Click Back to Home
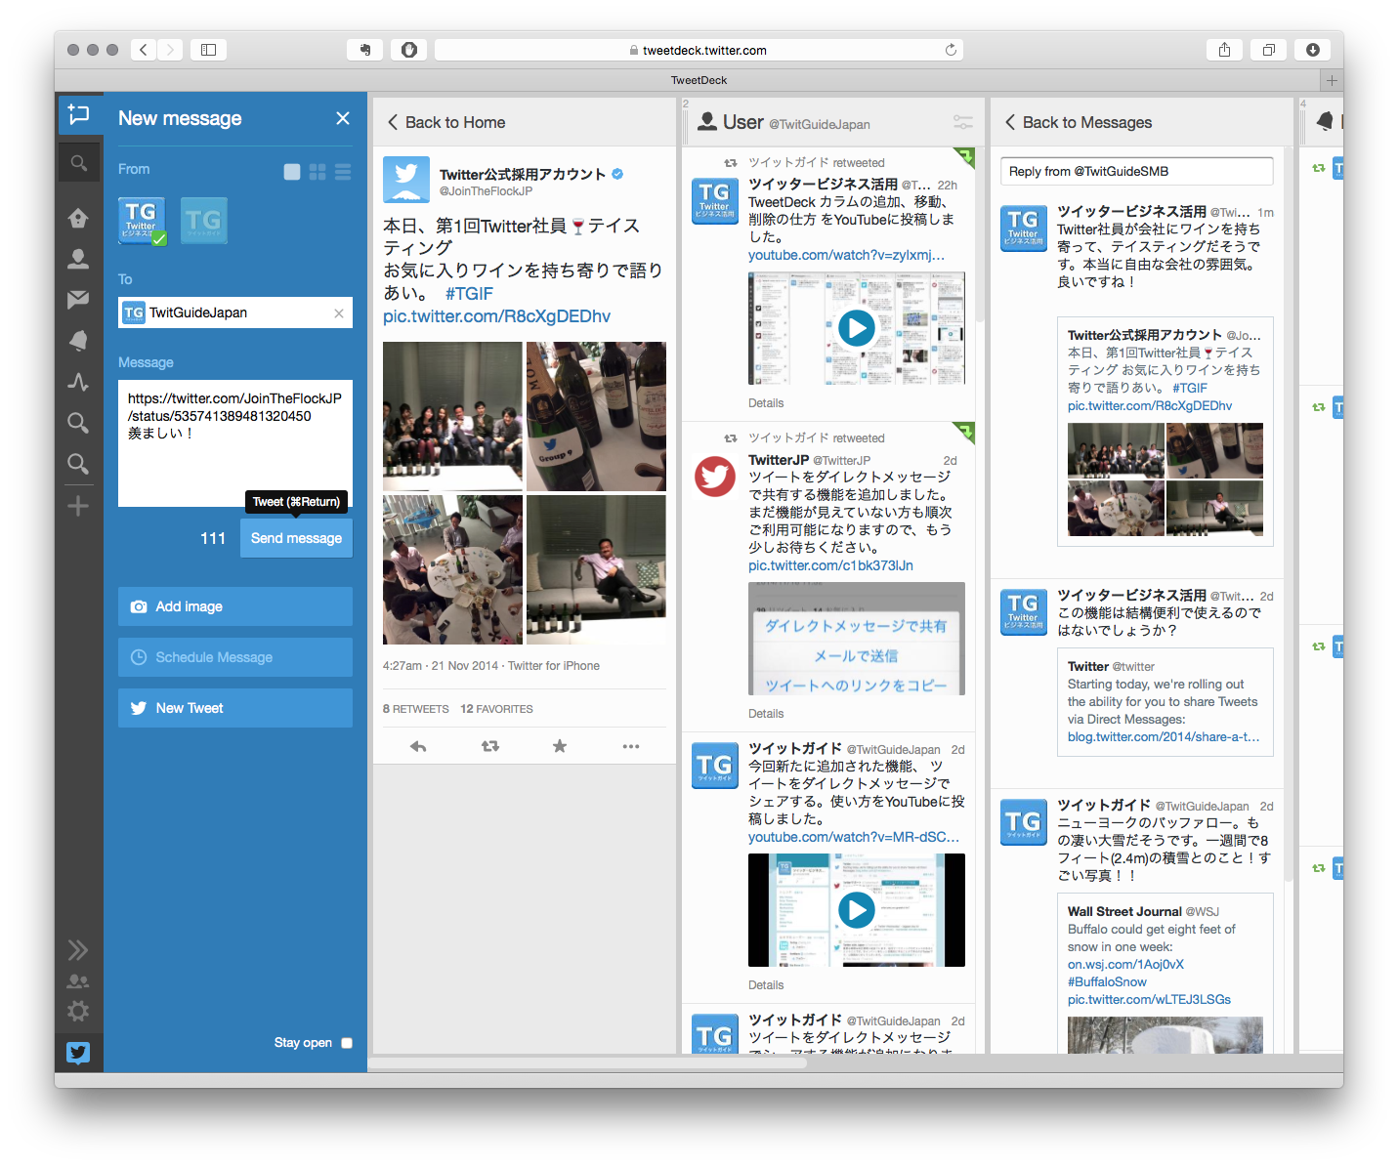1398x1166 pixels. [446, 122]
